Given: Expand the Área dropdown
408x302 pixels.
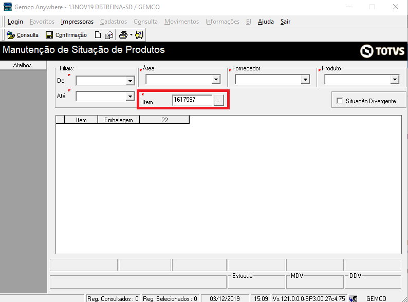Looking at the screenshot, I should point(216,79).
